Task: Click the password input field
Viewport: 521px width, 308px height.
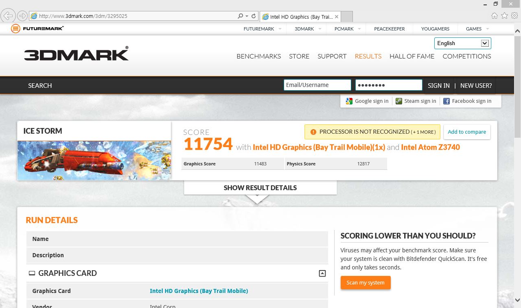Action: click(389, 85)
